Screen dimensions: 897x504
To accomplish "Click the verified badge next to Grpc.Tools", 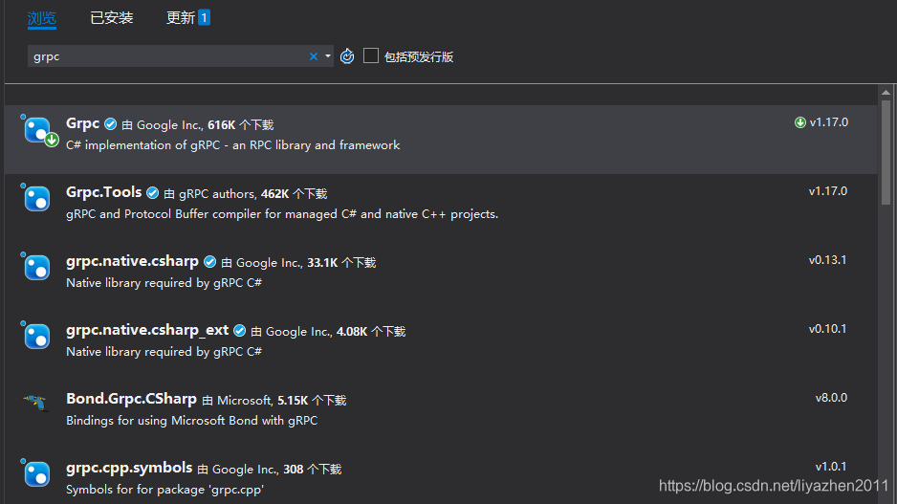I will click(x=152, y=193).
